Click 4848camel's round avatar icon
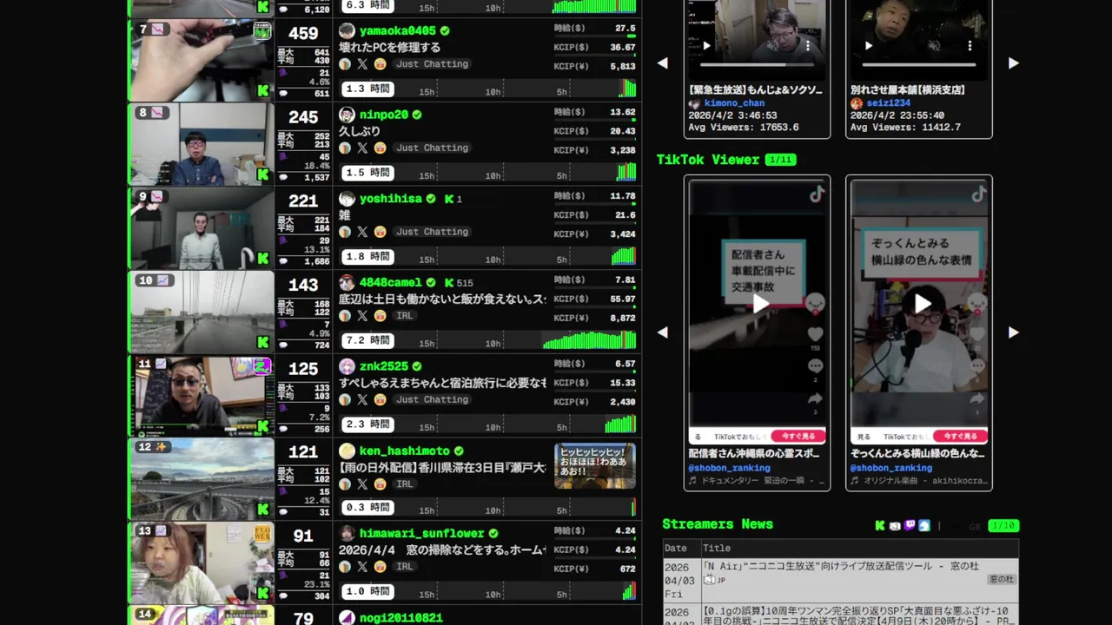 (x=347, y=283)
